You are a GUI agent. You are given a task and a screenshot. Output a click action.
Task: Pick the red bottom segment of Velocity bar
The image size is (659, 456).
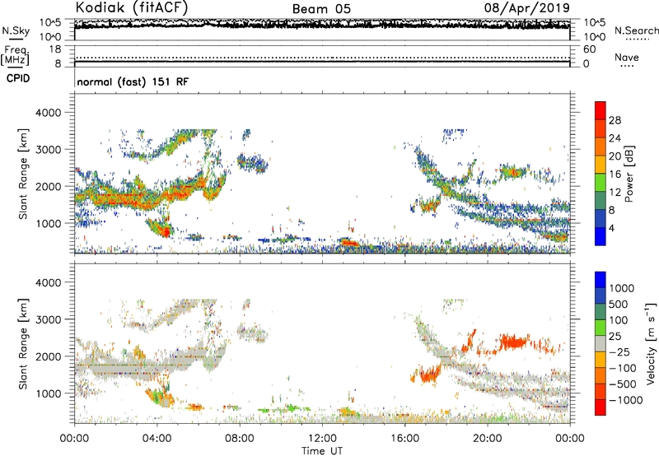coord(601,407)
